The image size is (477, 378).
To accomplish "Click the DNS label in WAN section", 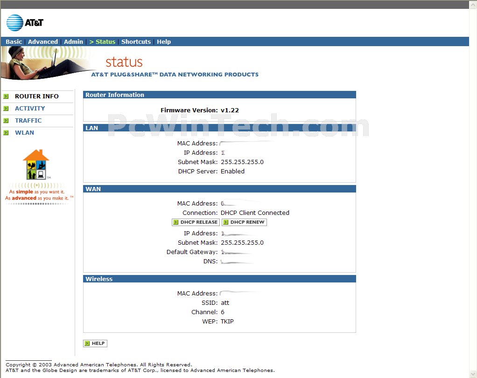I will 210,261.
